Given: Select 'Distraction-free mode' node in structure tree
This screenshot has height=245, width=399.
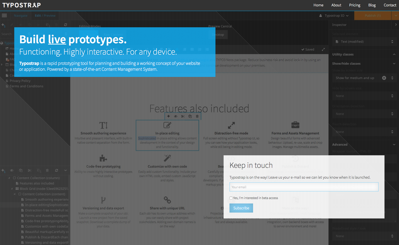Looking at the screenshot, I should tap(46, 210).
